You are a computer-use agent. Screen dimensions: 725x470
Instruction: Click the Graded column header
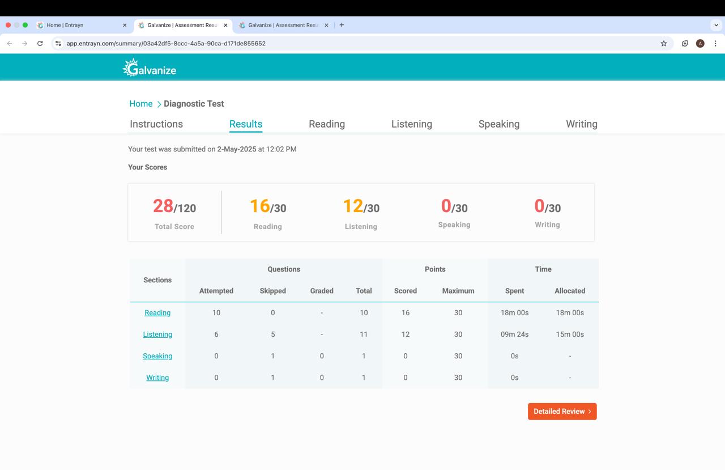coord(322,291)
